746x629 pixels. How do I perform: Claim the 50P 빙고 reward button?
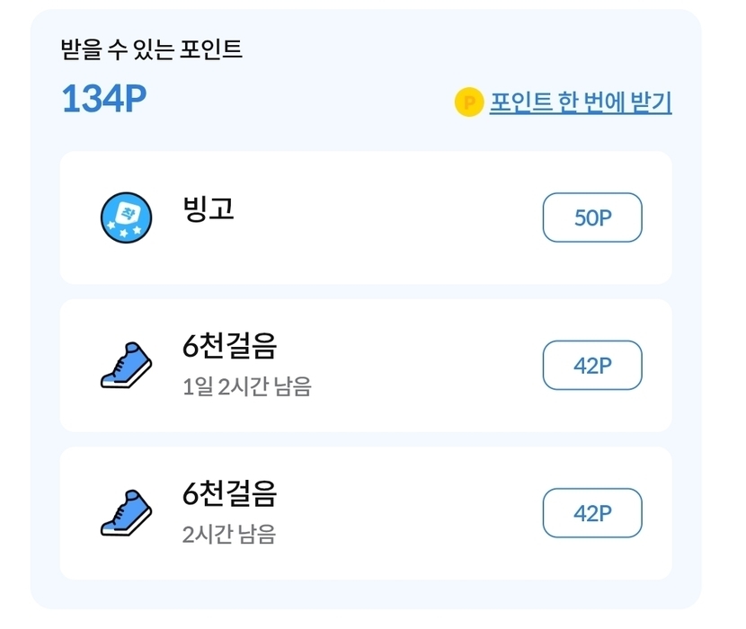592,217
